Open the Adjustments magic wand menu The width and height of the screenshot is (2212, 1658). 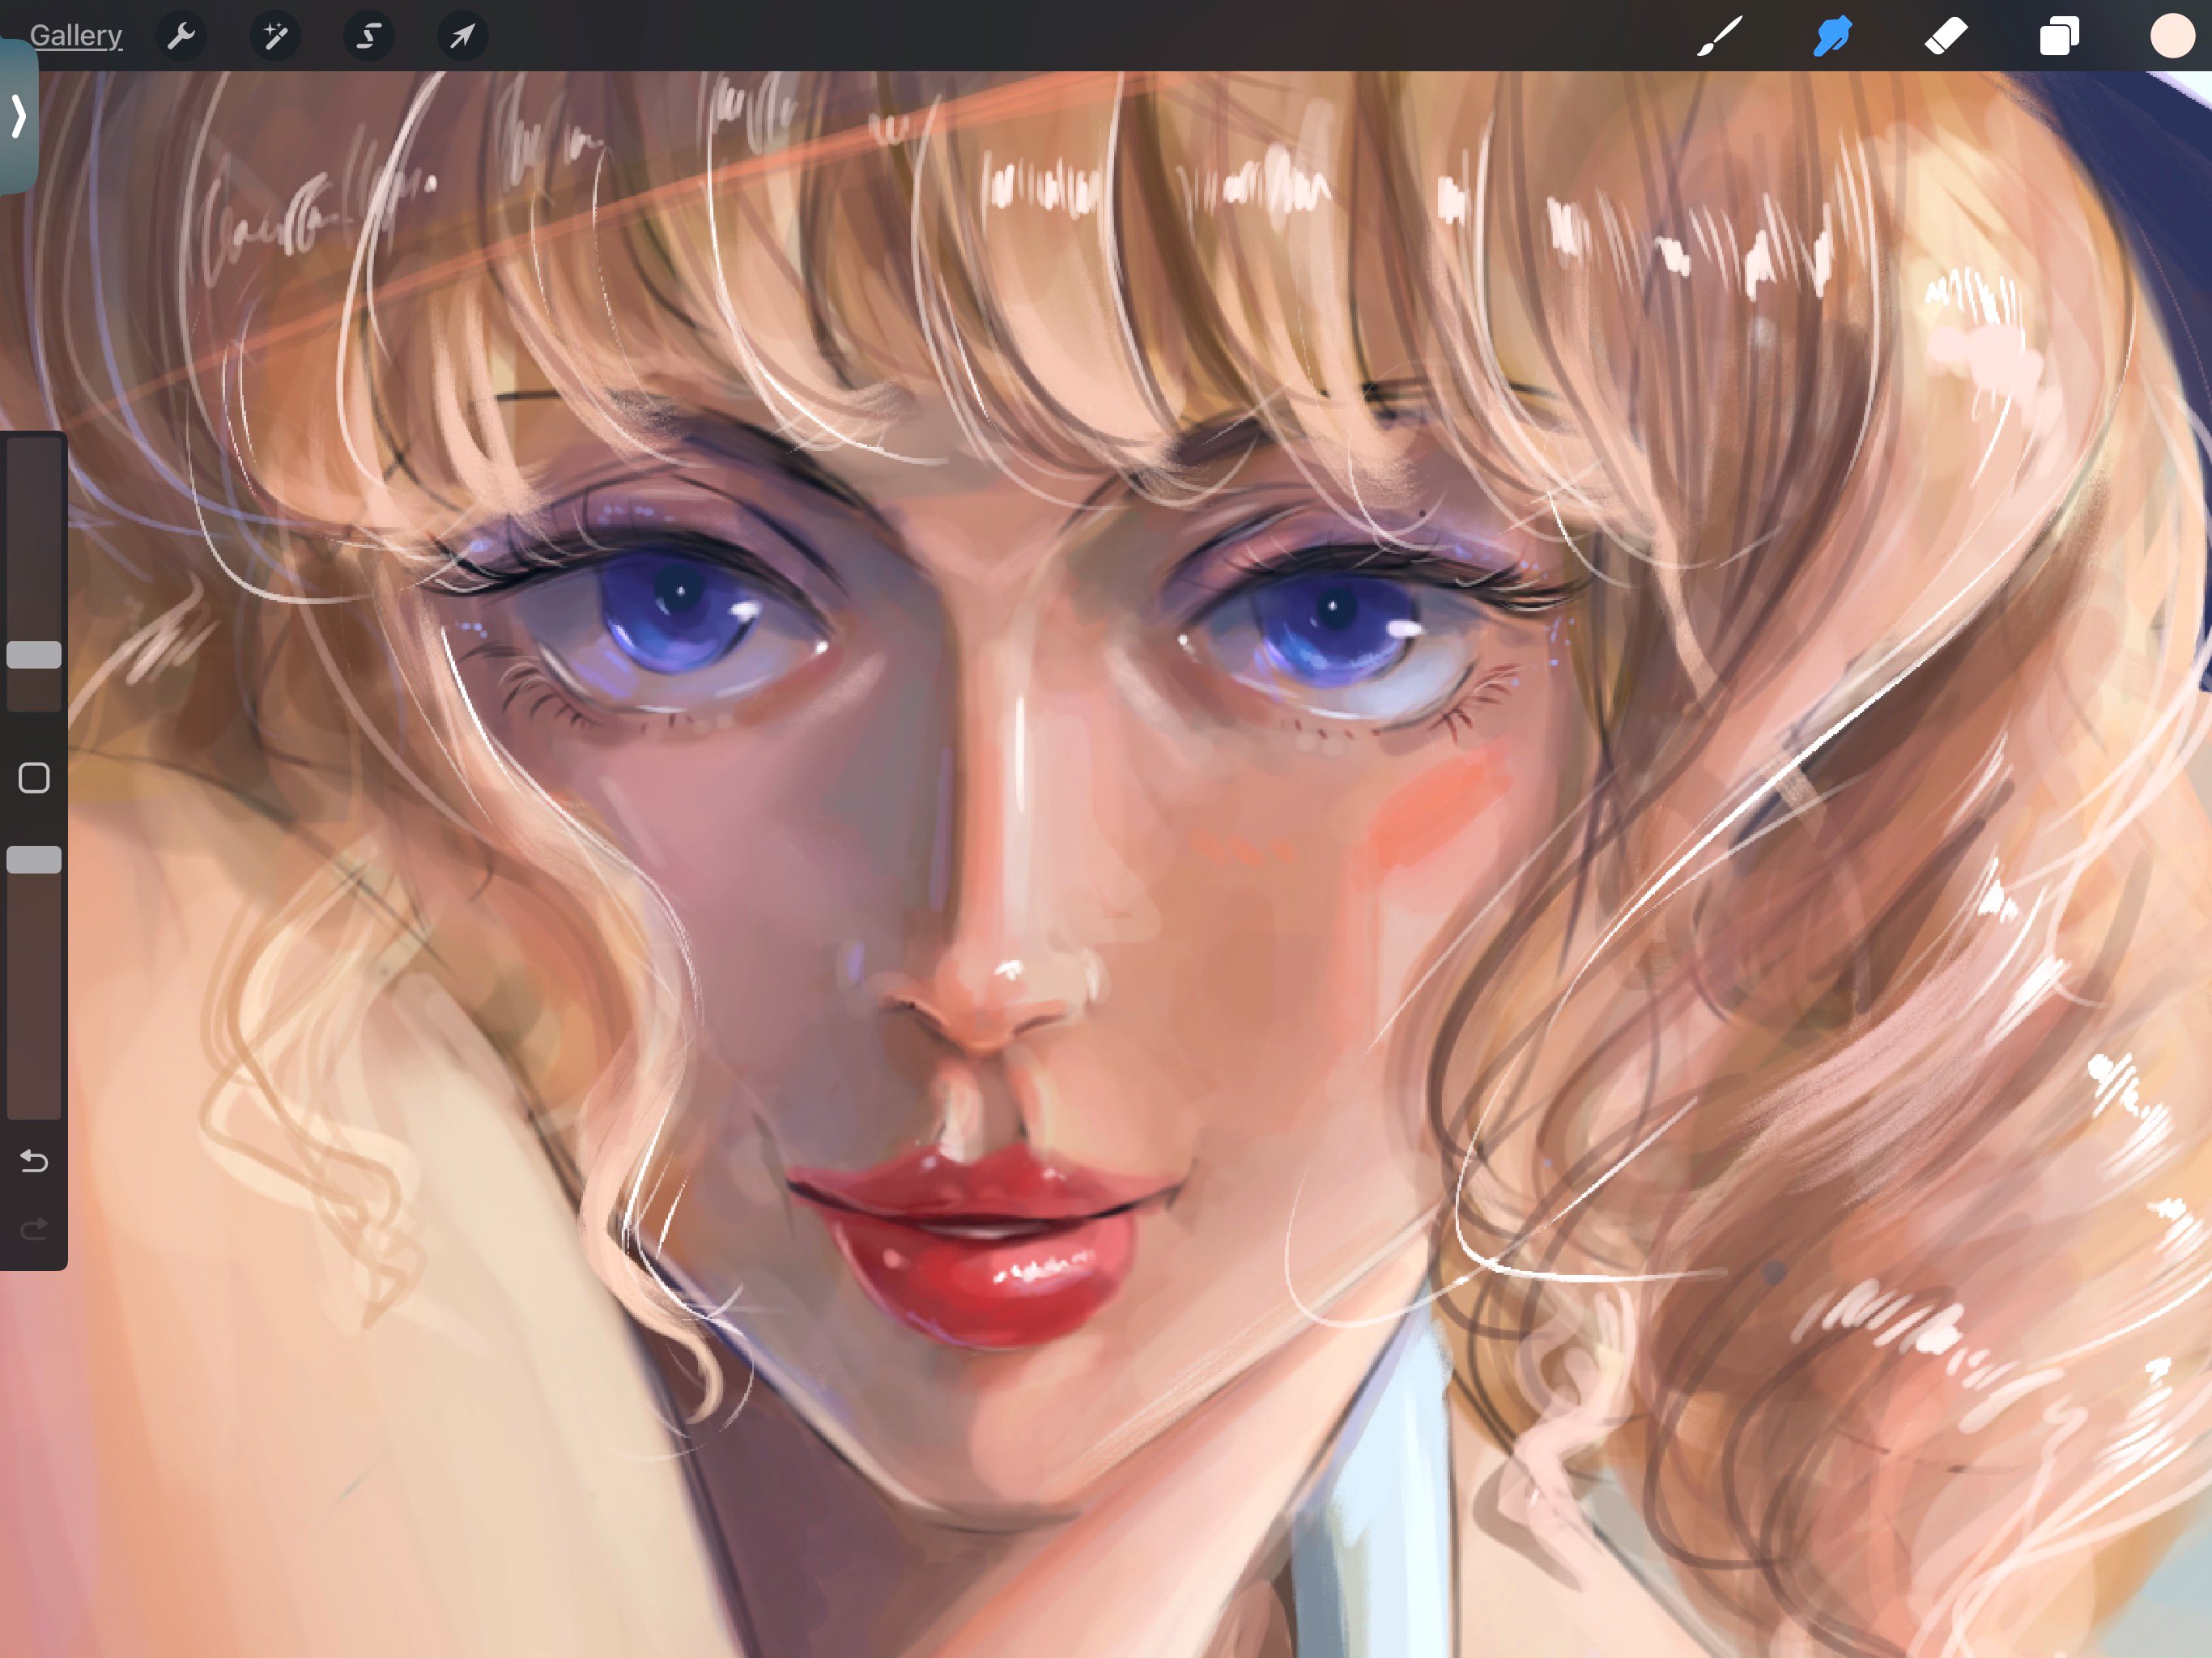tap(275, 37)
